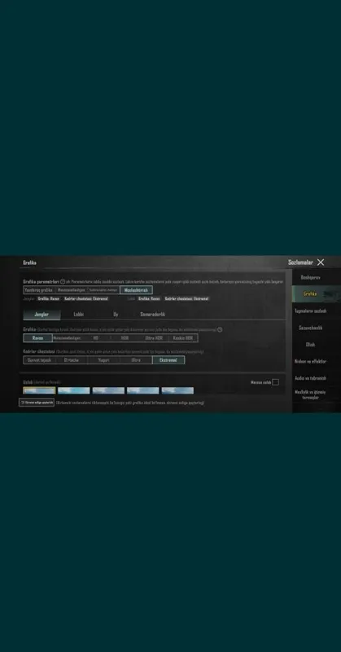The width and height of the screenshot is (341, 652).
Task: Switch to the Jangler tab
Action: click(x=42, y=315)
